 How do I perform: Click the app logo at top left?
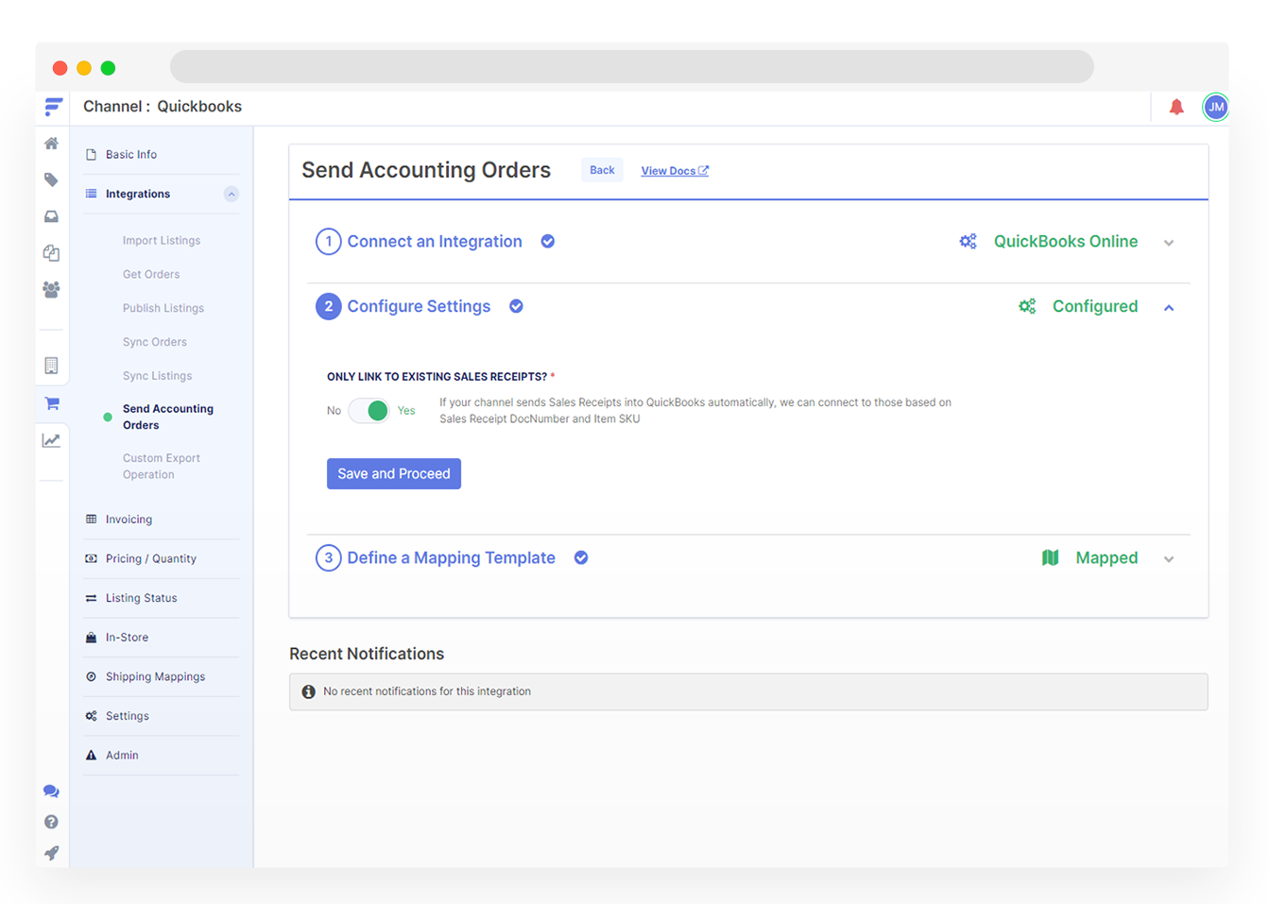[53, 107]
